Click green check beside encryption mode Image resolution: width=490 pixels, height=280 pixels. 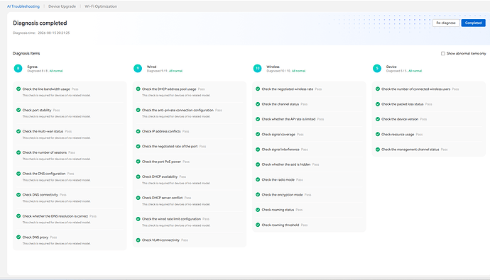point(258,194)
